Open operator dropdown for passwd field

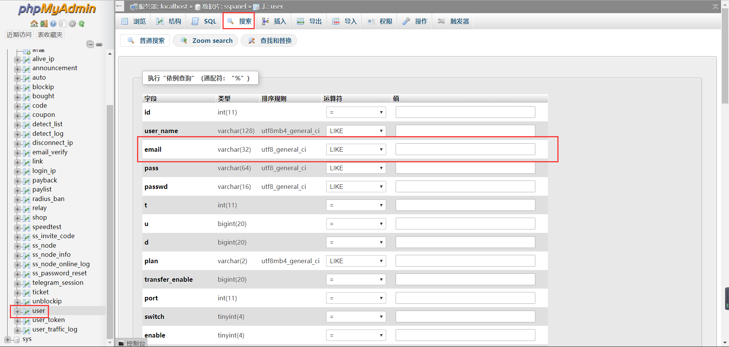click(x=356, y=187)
